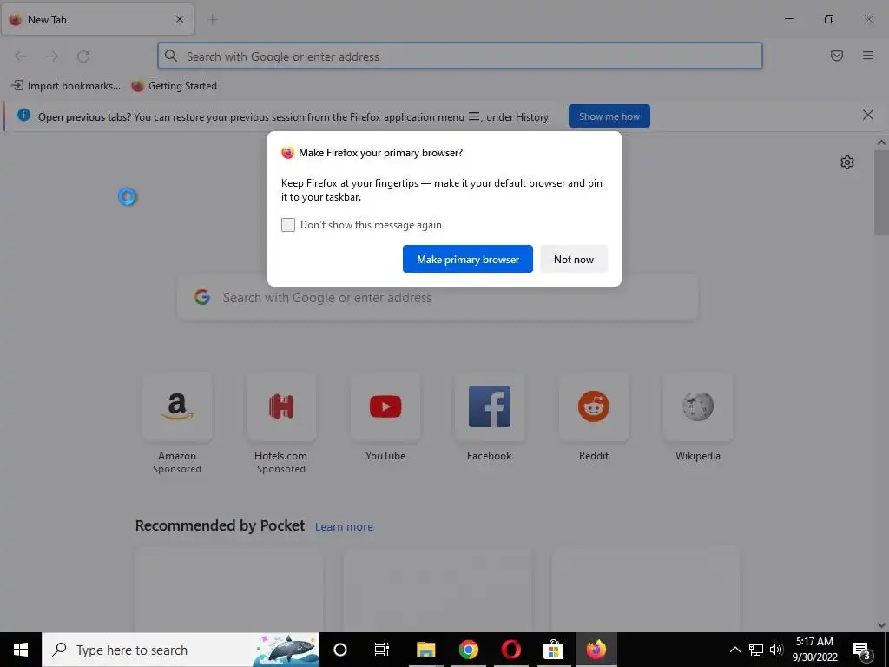Focus the top address bar field

tap(460, 56)
